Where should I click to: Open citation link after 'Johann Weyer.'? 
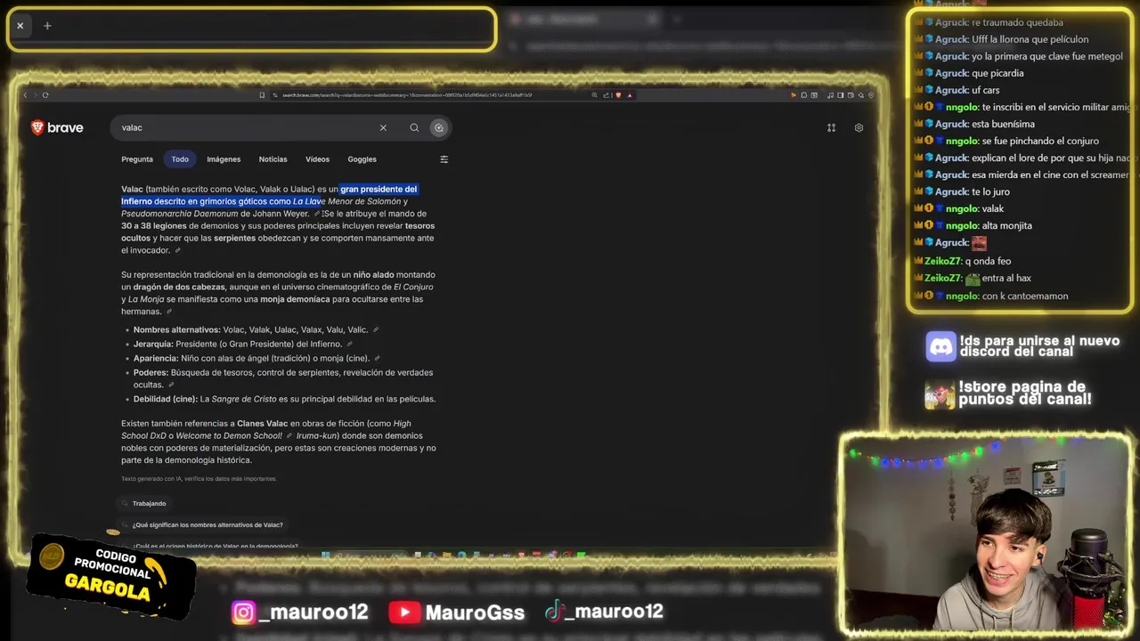click(x=316, y=214)
